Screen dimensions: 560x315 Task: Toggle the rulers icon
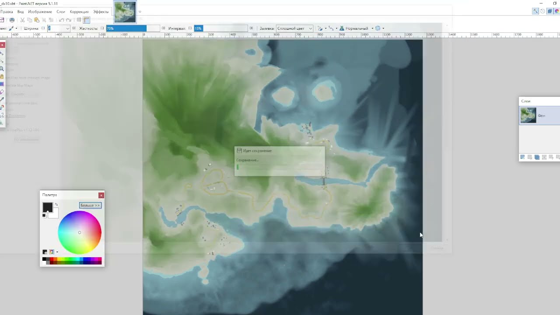pos(86,20)
